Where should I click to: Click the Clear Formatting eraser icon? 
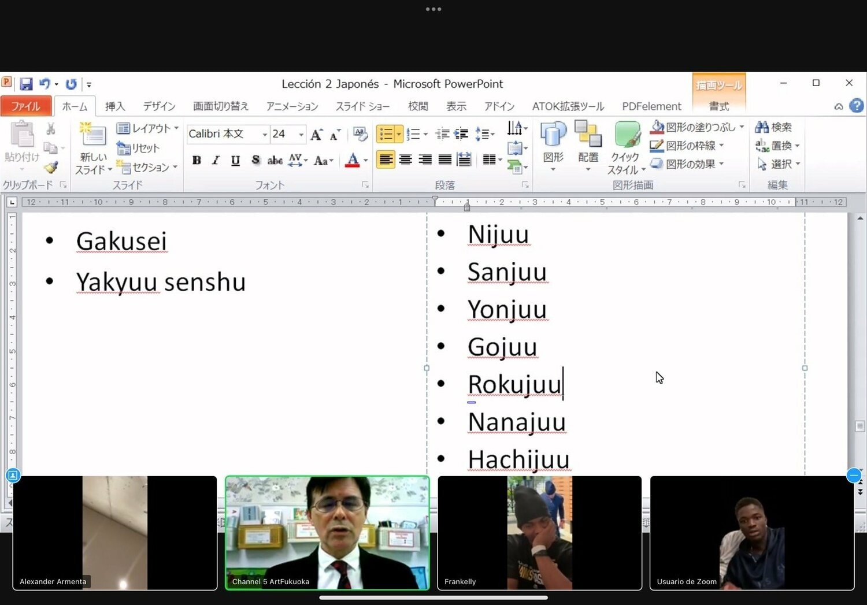[x=360, y=134]
